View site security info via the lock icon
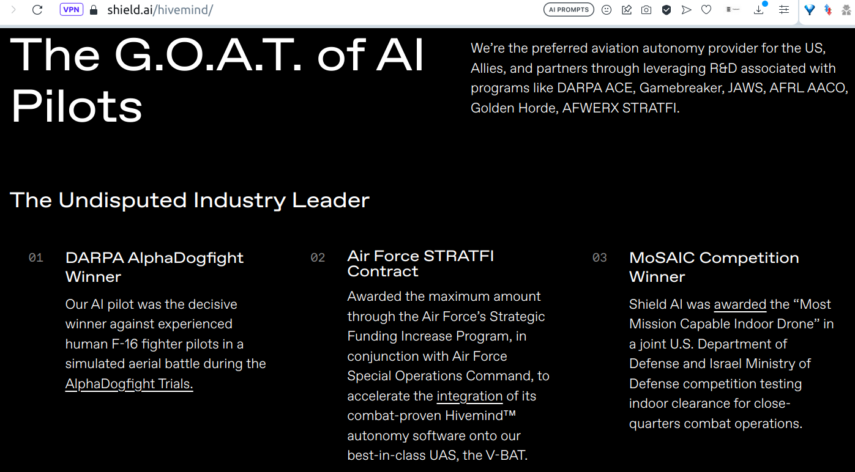 94,10
